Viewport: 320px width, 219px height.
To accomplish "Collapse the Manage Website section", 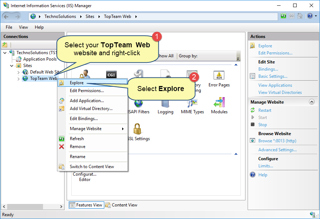I will [x=312, y=102].
